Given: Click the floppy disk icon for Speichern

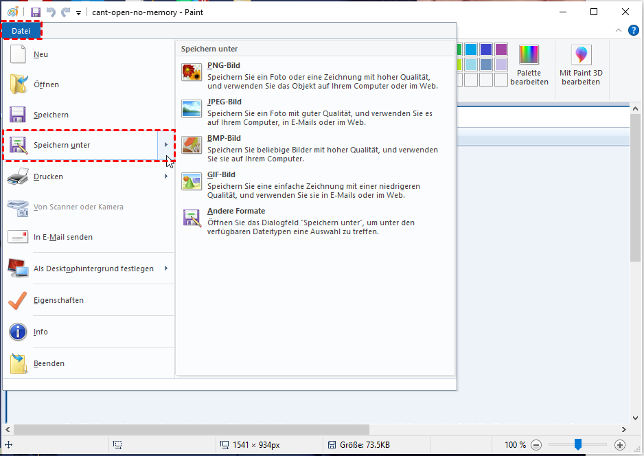Looking at the screenshot, I should point(18,115).
